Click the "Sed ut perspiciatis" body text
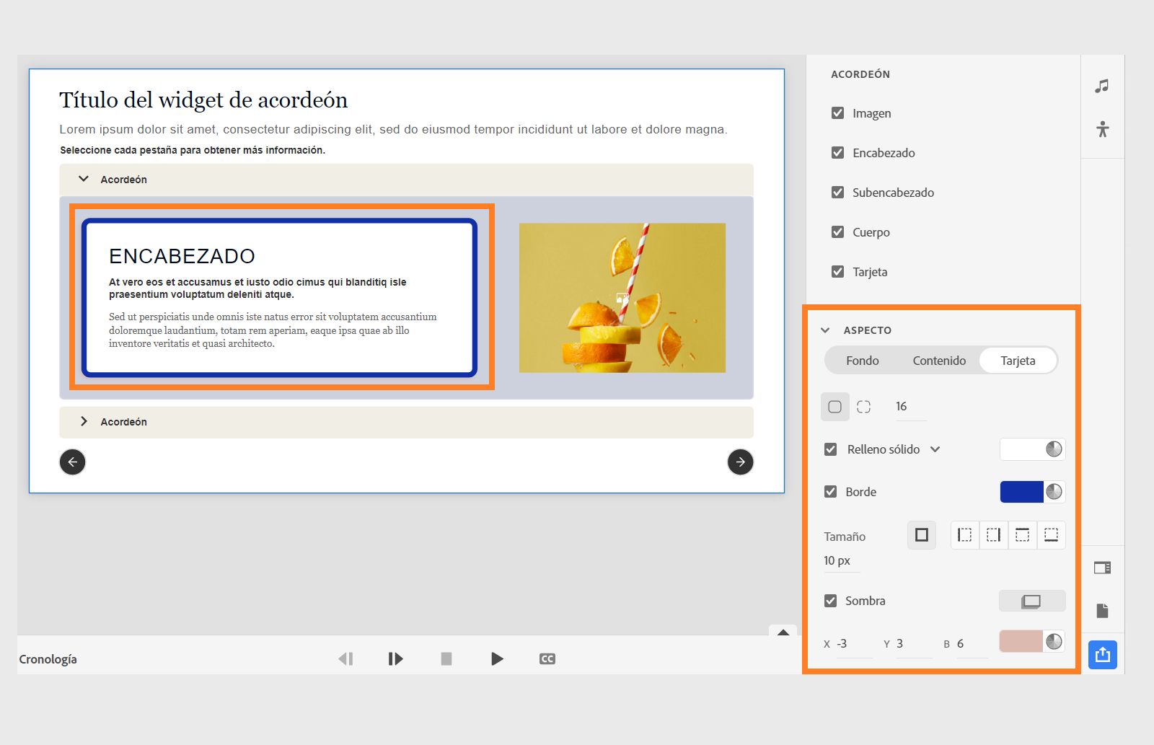Viewport: 1154px width, 745px height. tap(273, 330)
